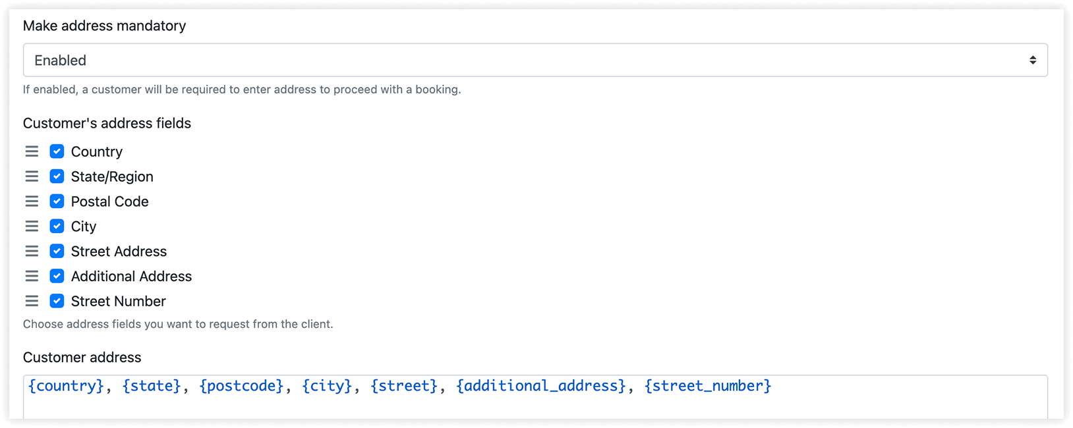The width and height of the screenshot is (1073, 428).
Task: Click the {country} placeholder in Customer address
Action: tap(66, 387)
